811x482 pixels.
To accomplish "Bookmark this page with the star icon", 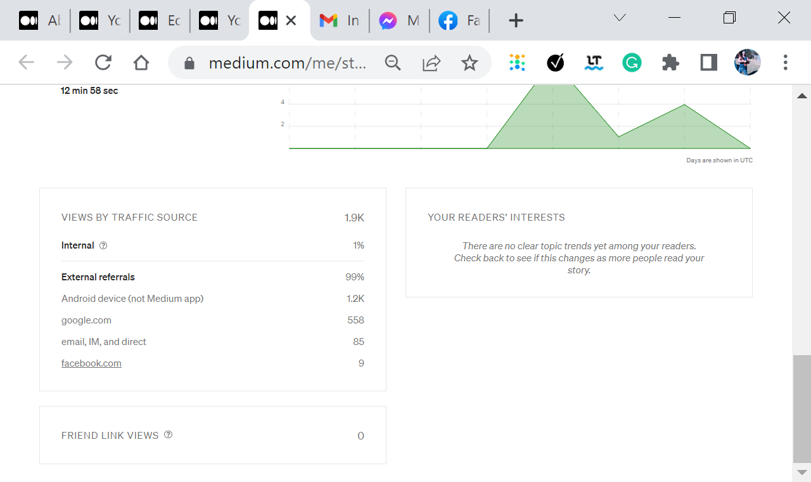I will [x=469, y=62].
